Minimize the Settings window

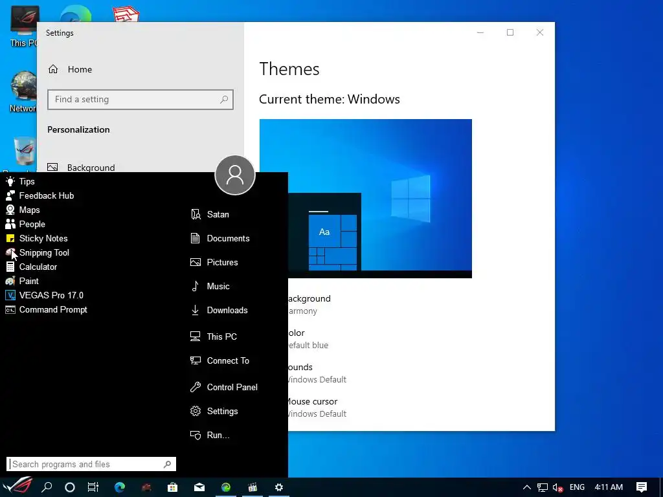pyautogui.click(x=480, y=32)
